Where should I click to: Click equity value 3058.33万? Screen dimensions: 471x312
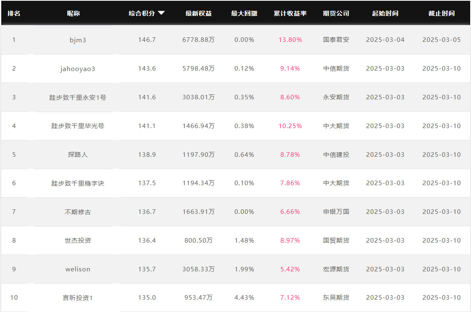199,269
